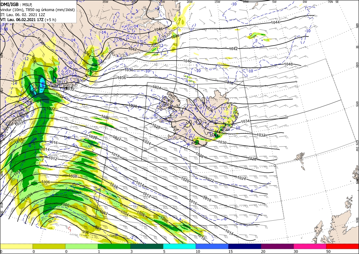Image resolution: width=359 pixels, height=254 pixels.
Task: Click the 35W longitude label
Action: (105, 2)
